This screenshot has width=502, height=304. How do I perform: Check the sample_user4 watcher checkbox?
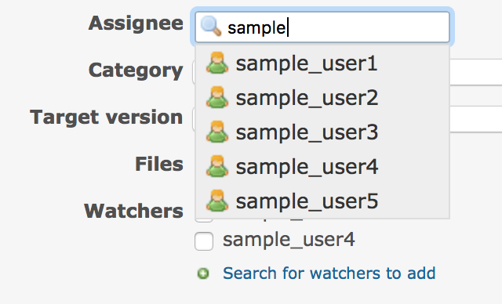pos(204,241)
